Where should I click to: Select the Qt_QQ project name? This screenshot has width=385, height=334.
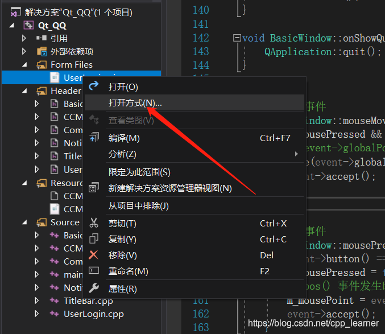(52, 26)
